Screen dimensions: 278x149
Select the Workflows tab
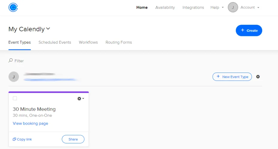(x=88, y=42)
